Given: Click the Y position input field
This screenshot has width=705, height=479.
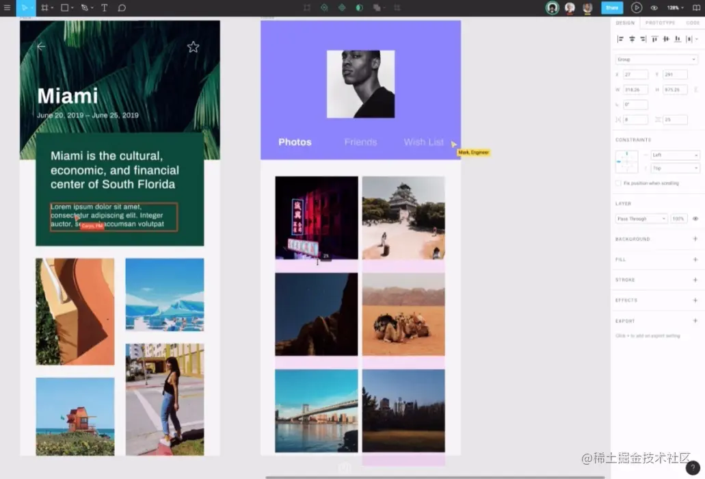Looking at the screenshot, I should pyautogui.click(x=675, y=75).
